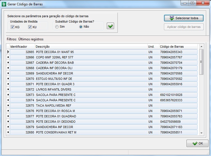Uncheck the KU unit checkbox
211x156 pixels.
tap(30, 27)
